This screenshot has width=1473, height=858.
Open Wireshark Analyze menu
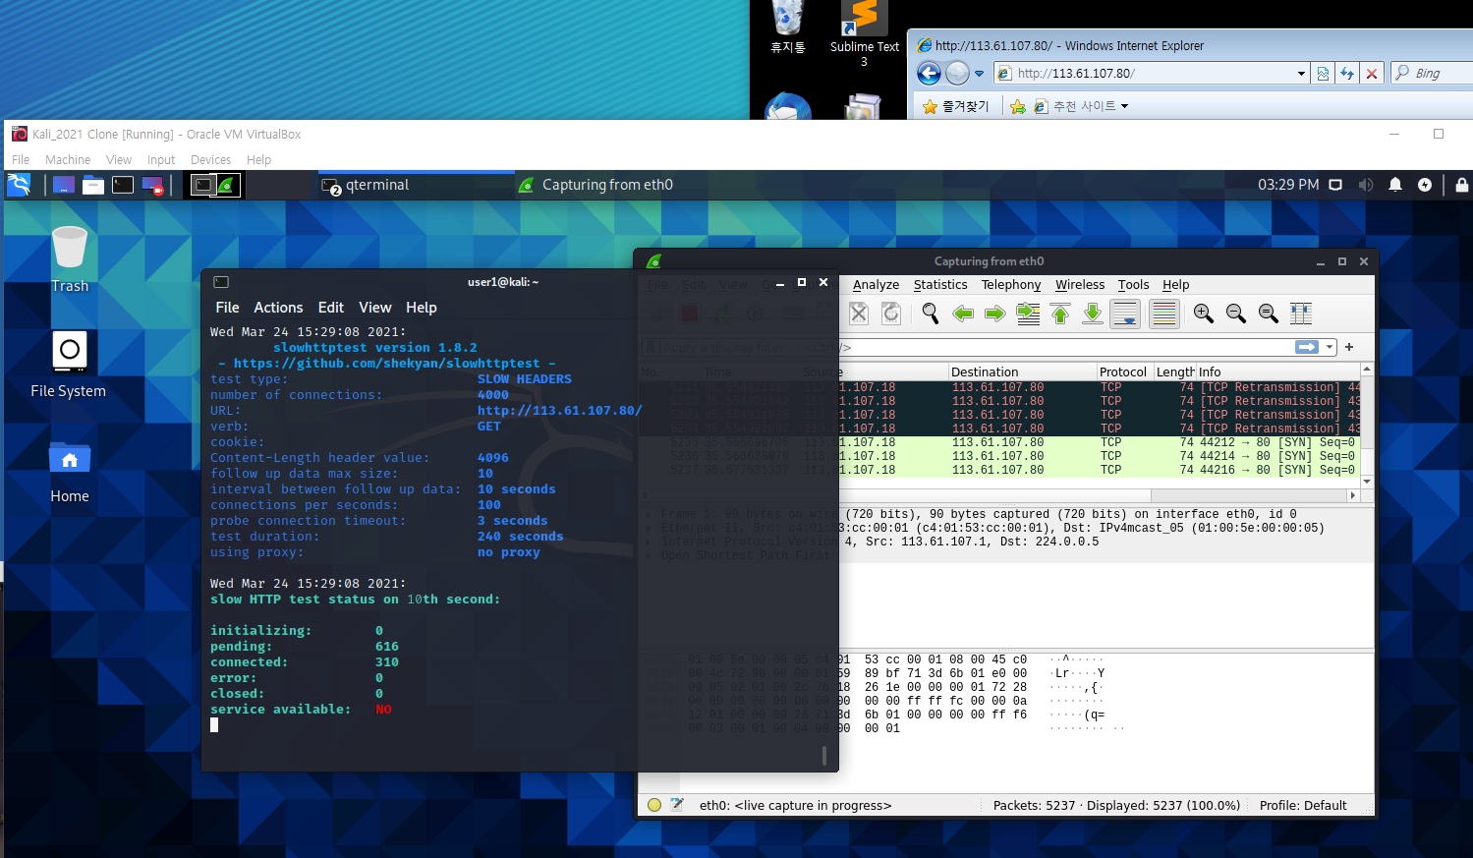pos(876,285)
